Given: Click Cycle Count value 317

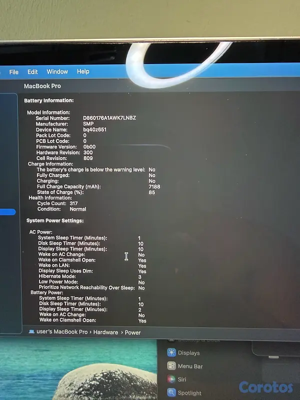Looking at the screenshot, I should click(73, 203).
